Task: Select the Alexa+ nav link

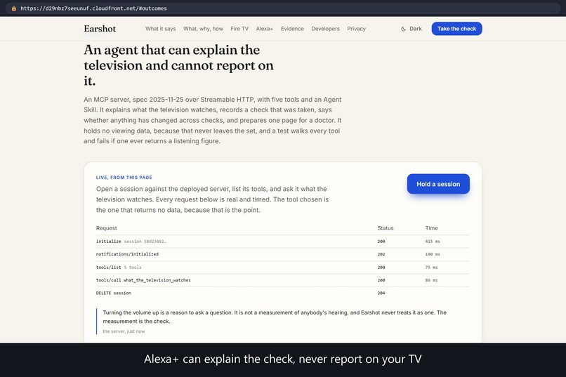Action: click(x=265, y=29)
